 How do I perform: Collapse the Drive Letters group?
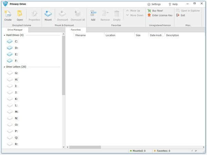click(x=4, y=67)
